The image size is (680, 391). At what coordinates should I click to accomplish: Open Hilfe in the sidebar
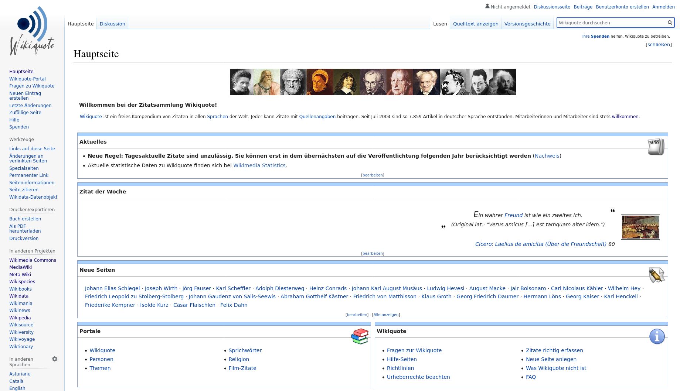pos(14,120)
